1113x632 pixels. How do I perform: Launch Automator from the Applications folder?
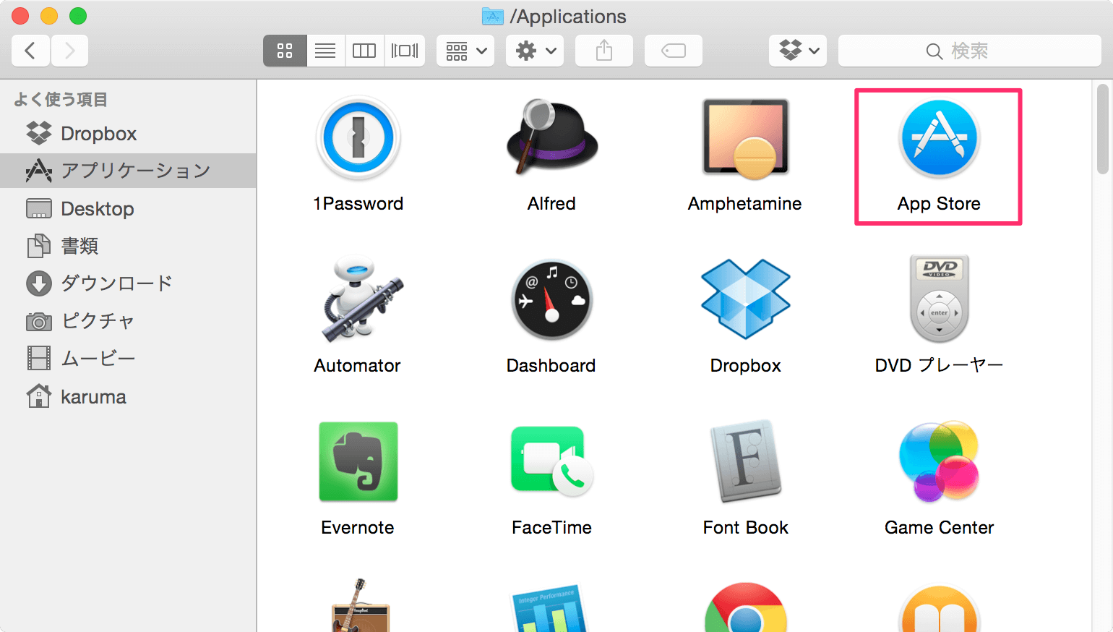click(357, 299)
